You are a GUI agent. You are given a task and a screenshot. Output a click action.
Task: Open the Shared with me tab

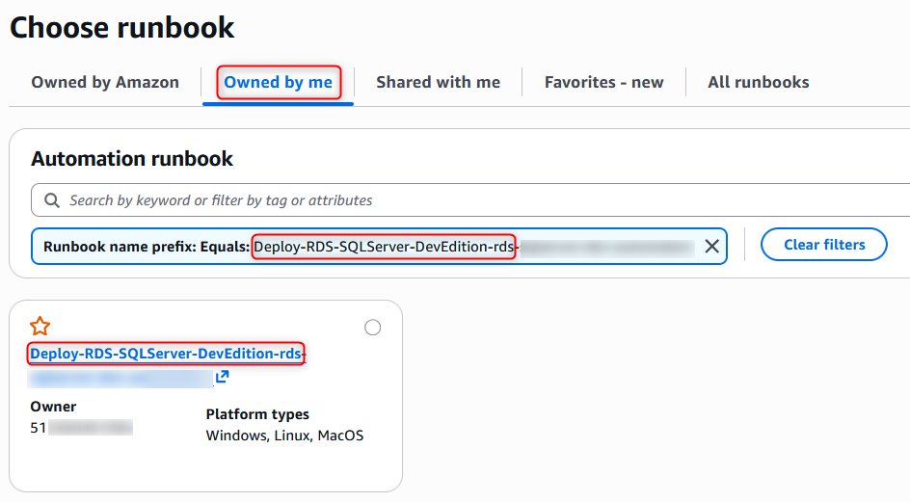point(439,83)
